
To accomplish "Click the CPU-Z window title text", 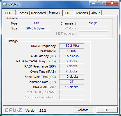I will tap(13, 4).
